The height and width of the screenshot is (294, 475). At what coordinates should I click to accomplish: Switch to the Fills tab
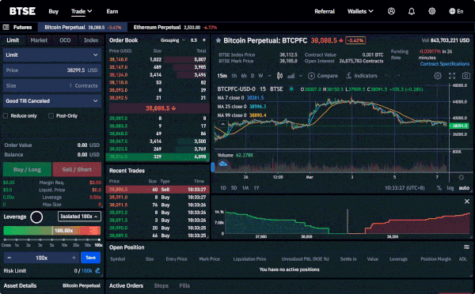tap(184, 286)
